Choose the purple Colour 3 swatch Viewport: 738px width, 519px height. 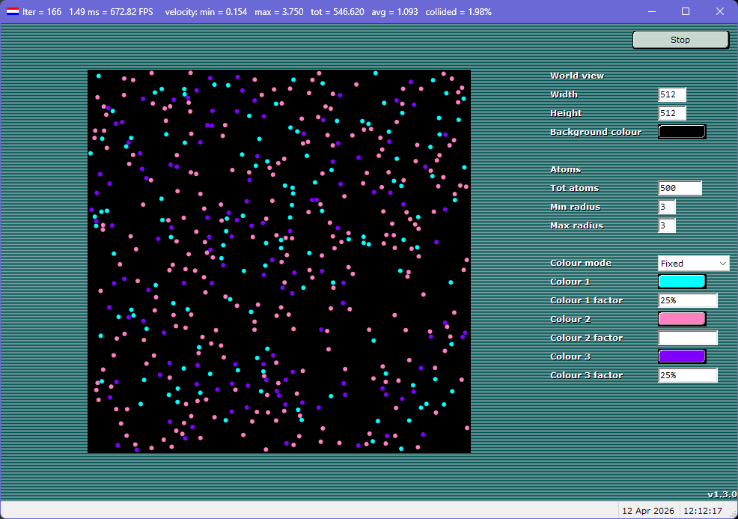point(681,356)
